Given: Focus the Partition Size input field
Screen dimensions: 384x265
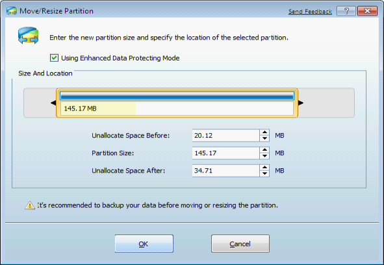Looking at the screenshot, I should coord(226,153).
